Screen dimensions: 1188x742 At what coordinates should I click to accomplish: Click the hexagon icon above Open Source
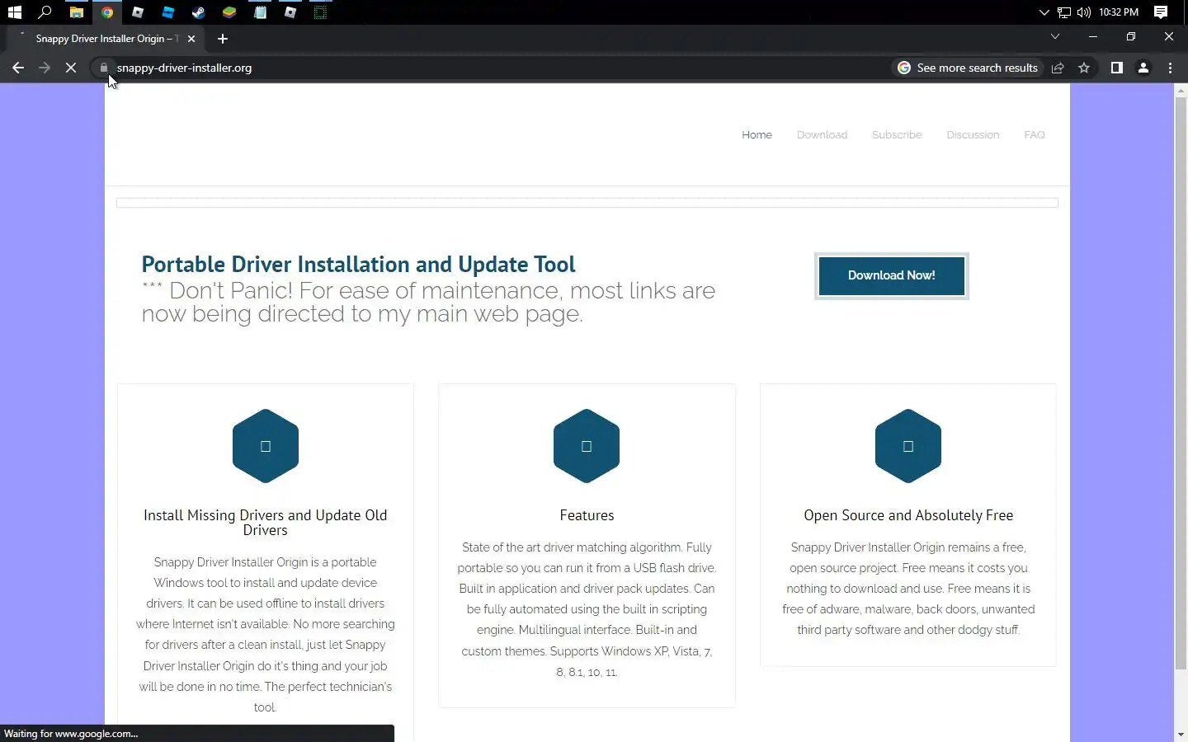pos(908,446)
